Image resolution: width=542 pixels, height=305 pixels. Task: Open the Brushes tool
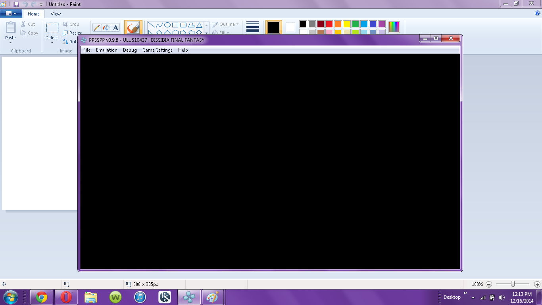tap(133, 27)
